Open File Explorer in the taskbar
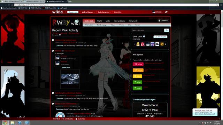The height and width of the screenshot is (125, 223). click(13, 123)
